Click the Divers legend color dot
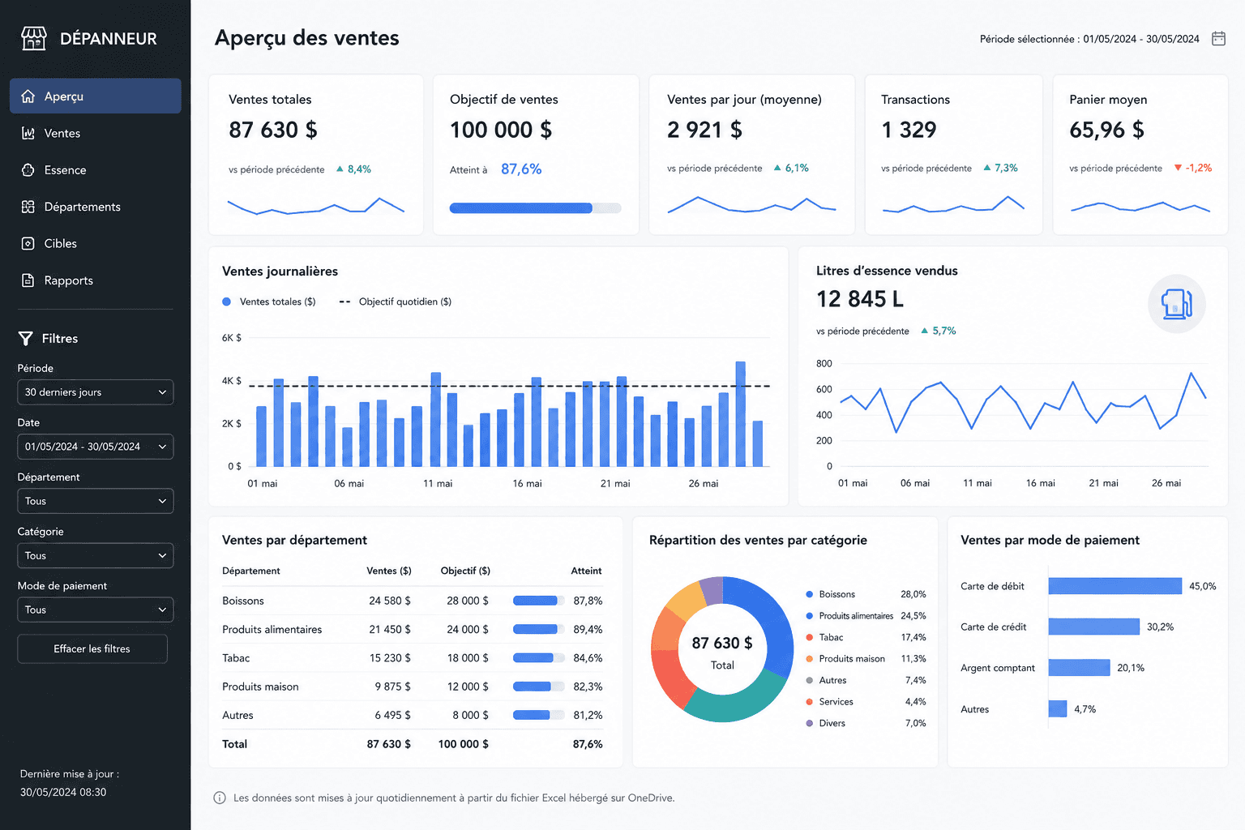This screenshot has width=1245, height=830. pos(810,723)
